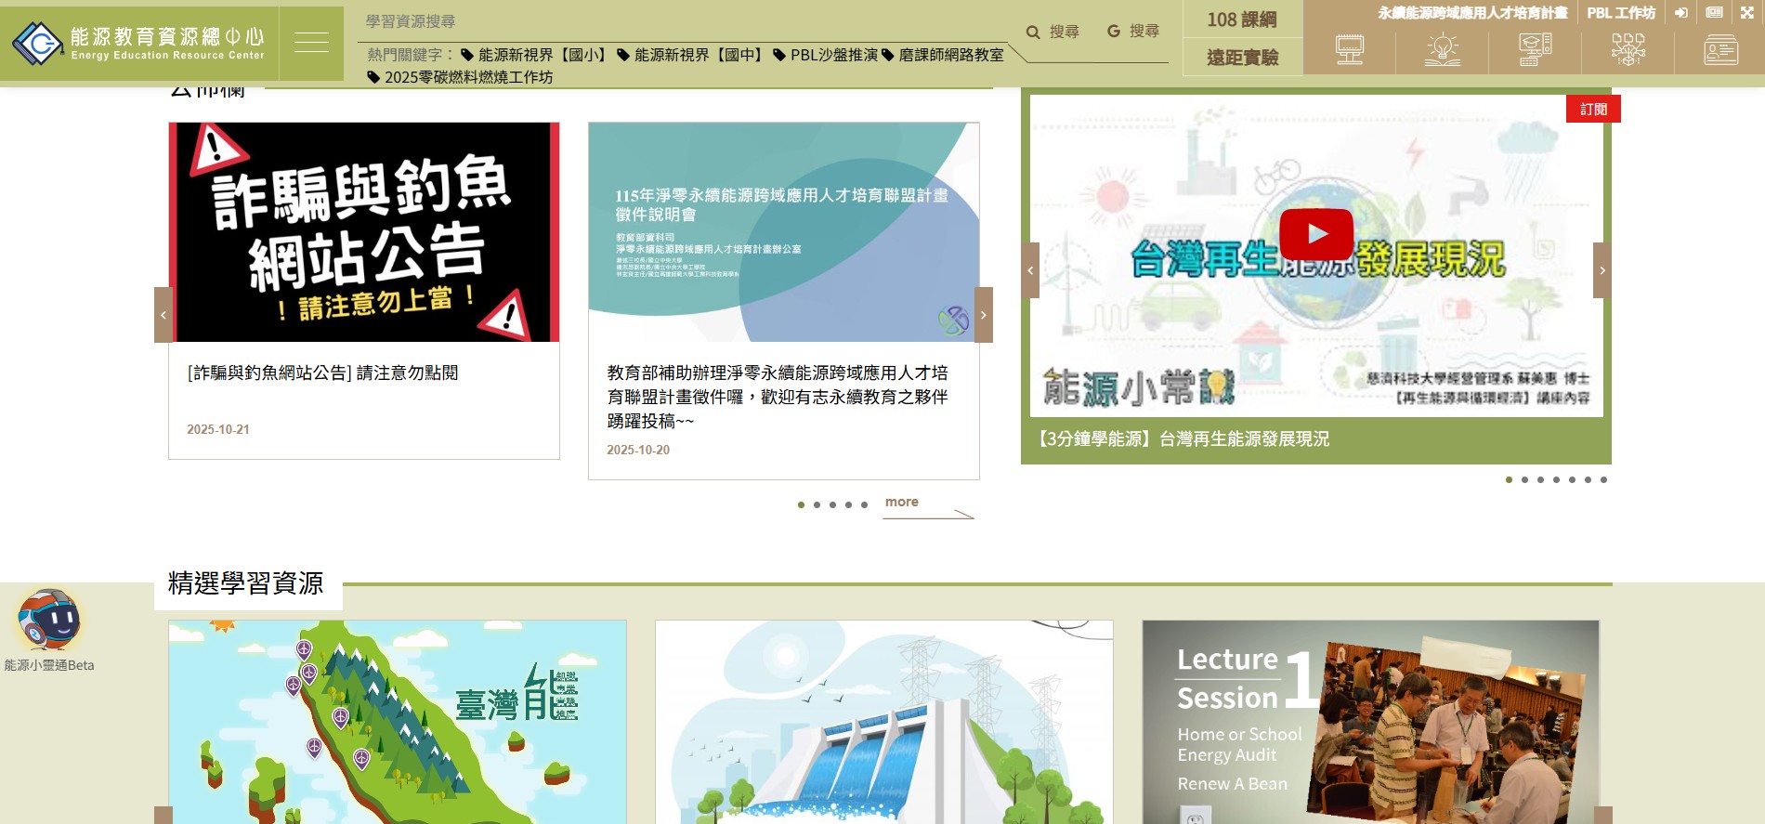
Task: Show previous video with left arrow
Action: tap(1030, 270)
